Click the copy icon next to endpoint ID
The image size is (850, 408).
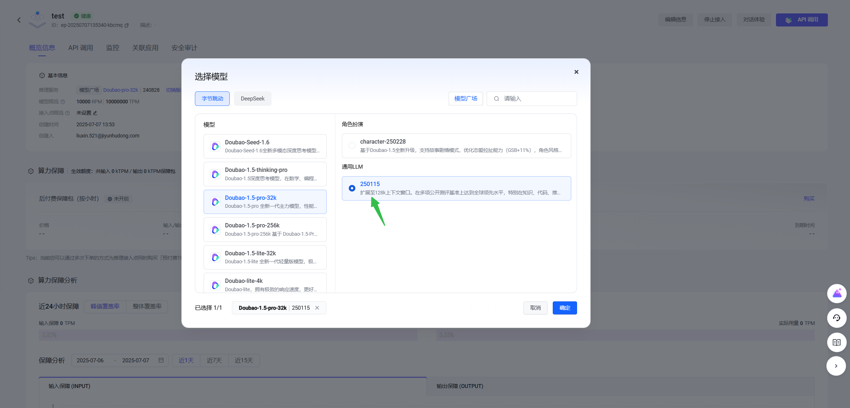(127, 25)
